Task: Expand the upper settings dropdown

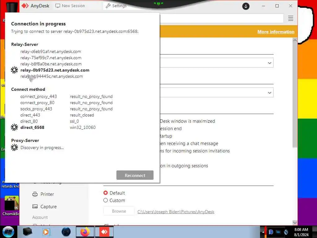Action: [270, 63]
